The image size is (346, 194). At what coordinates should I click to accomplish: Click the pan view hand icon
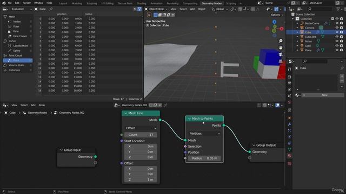tap(281, 47)
